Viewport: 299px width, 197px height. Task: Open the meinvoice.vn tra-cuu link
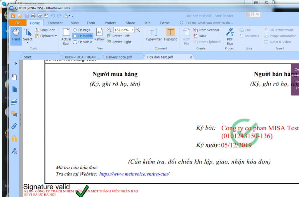(134, 174)
